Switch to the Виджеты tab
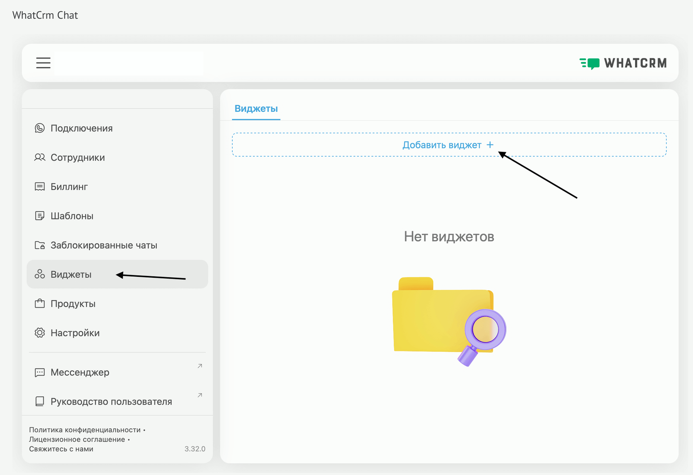Image resolution: width=693 pixels, height=475 pixels. (x=256, y=109)
